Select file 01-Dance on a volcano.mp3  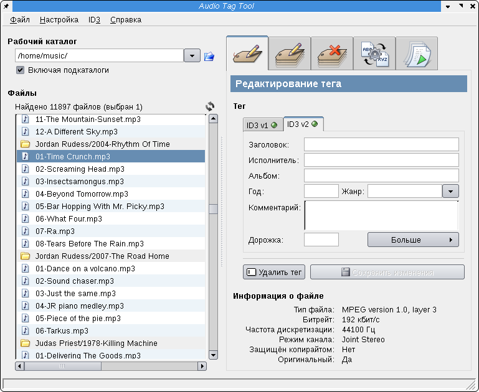coord(111,268)
